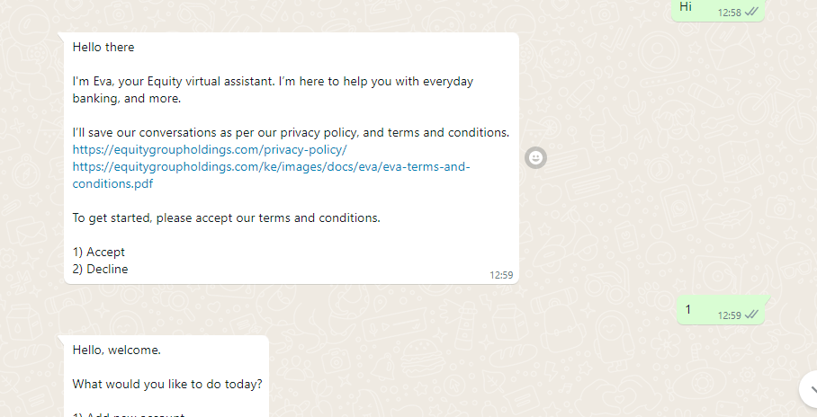Select the sent "Hi" message bubble

click(x=717, y=9)
